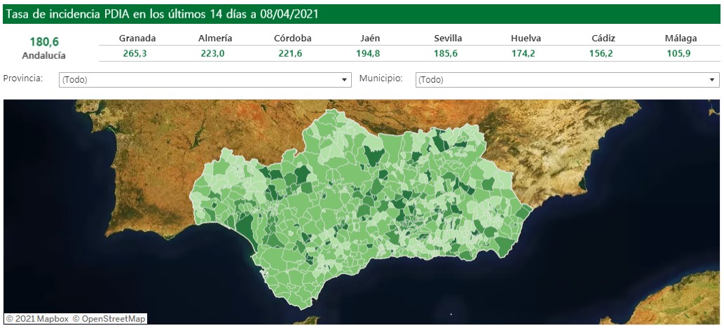Click Almería incidence value 223,0
724x328 pixels.
212,53
